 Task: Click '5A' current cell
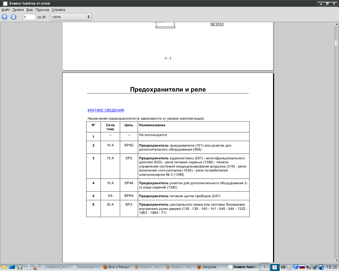click(110, 196)
